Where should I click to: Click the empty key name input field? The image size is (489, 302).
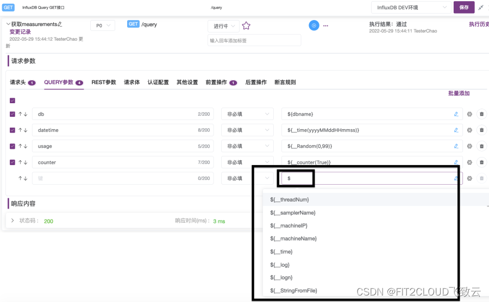coord(123,178)
